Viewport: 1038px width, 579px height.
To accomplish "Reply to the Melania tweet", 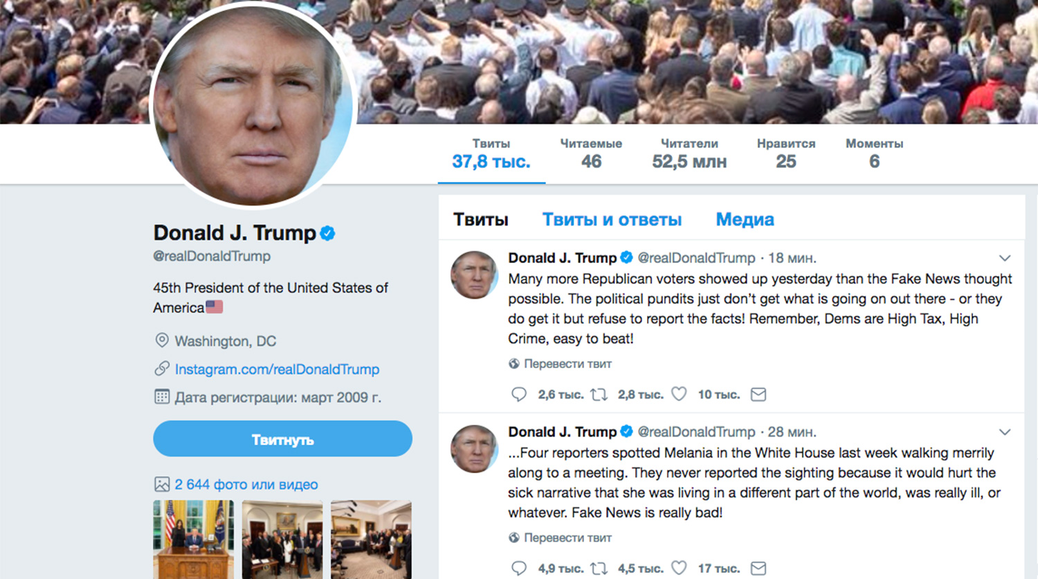I will click(519, 569).
